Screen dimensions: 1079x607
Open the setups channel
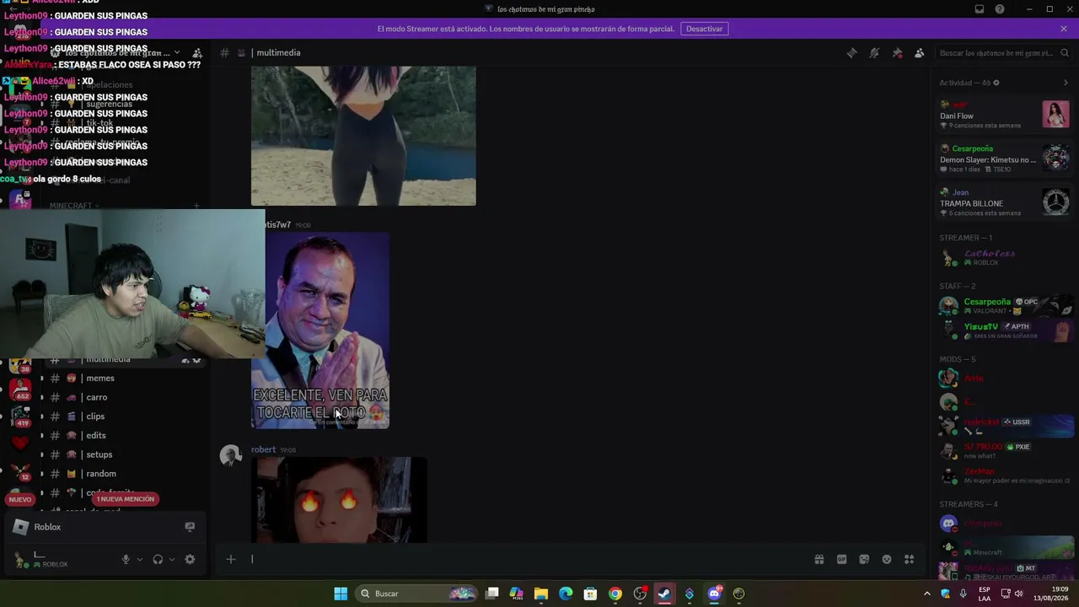99,454
